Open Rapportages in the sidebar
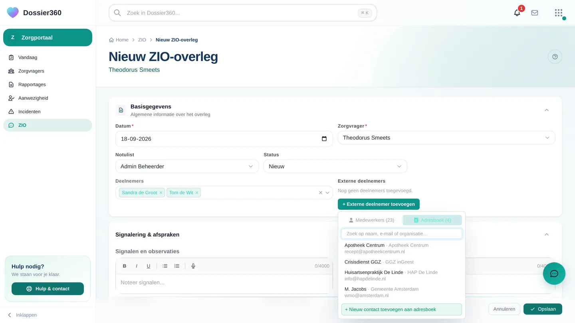The height and width of the screenshot is (323, 575). 48,85
